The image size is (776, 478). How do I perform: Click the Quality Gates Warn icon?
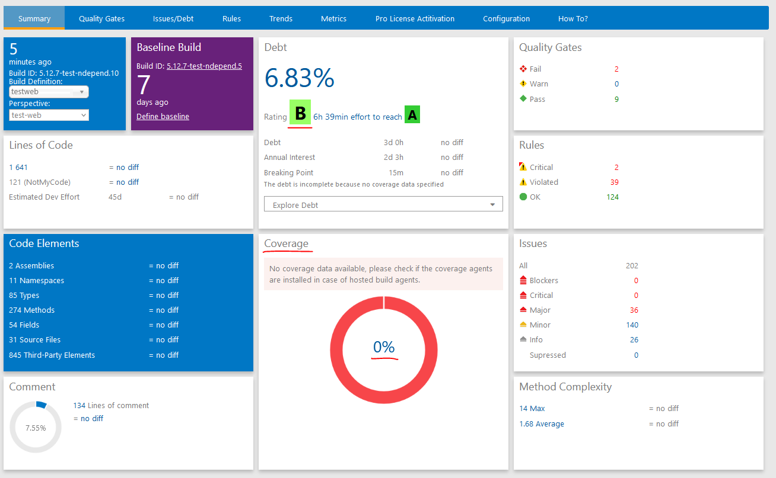click(x=523, y=84)
